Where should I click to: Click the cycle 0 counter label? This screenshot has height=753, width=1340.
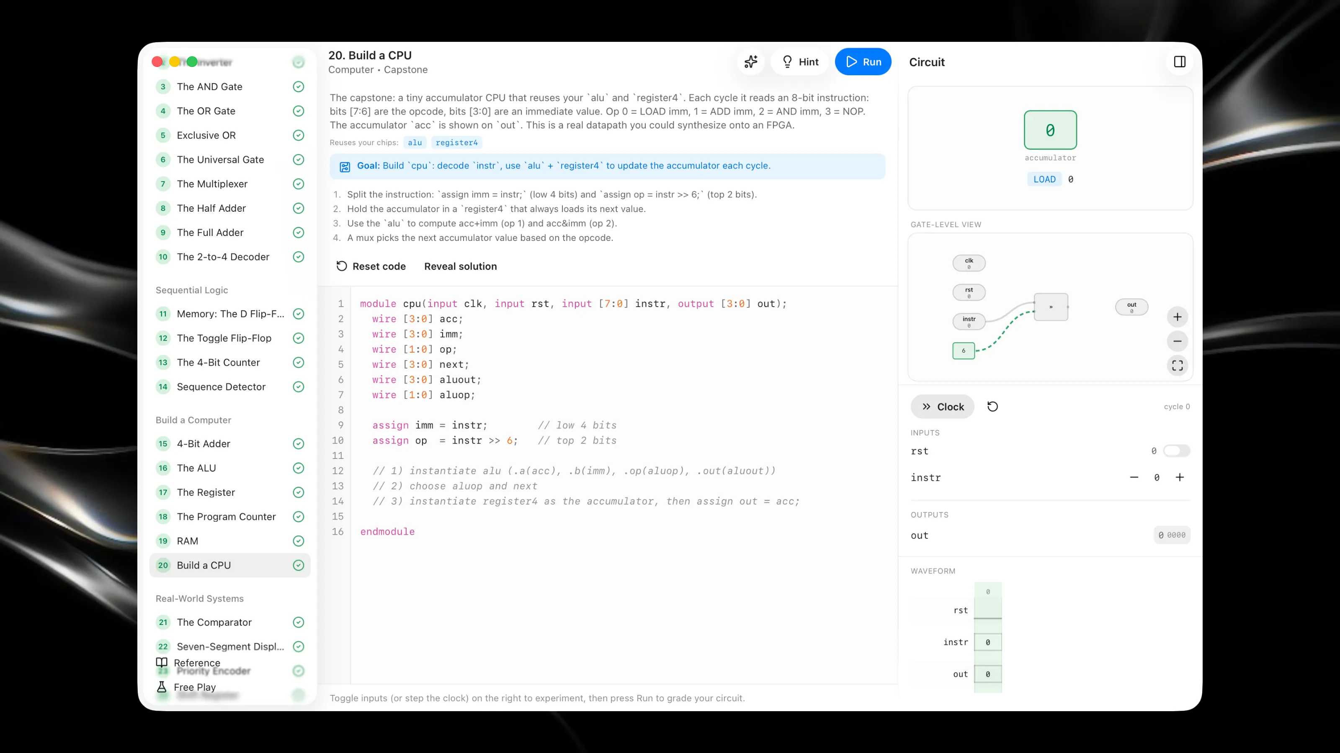1177,406
